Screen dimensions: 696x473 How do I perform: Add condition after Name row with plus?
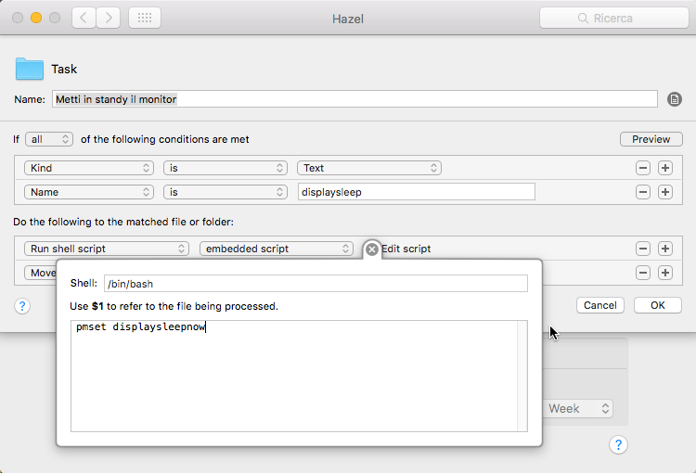click(665, 192)
